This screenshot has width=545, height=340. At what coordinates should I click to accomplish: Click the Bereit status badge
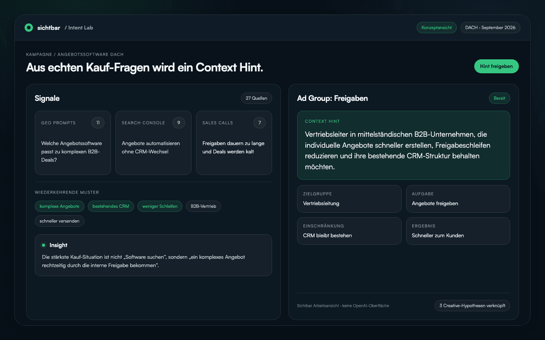tap(499, 98)
